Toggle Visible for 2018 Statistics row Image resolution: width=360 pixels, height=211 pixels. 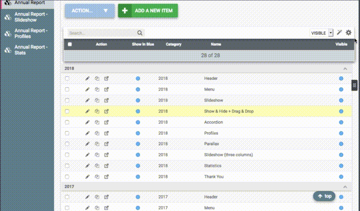(341, 166)
